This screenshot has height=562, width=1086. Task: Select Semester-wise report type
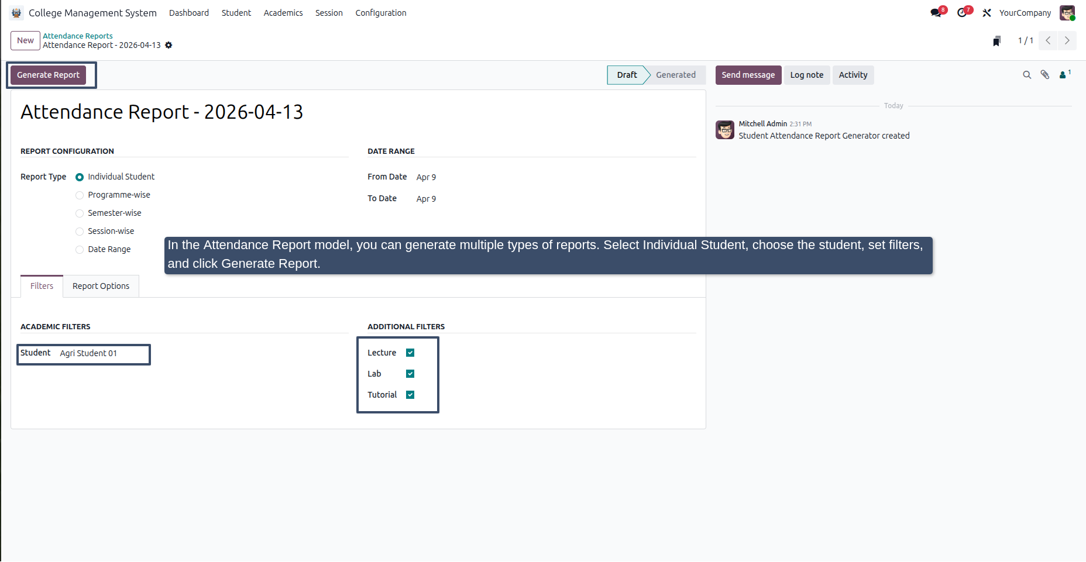tap(80, 213)
